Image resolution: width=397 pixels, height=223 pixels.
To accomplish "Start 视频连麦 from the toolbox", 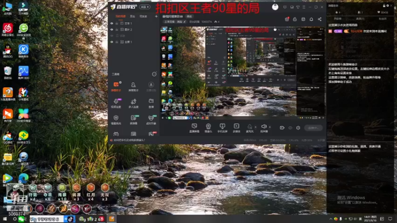I will tap(116, 103).
